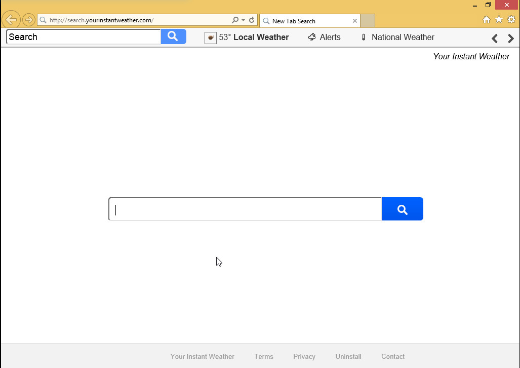Open the Contact footer link

coord(392,356)
